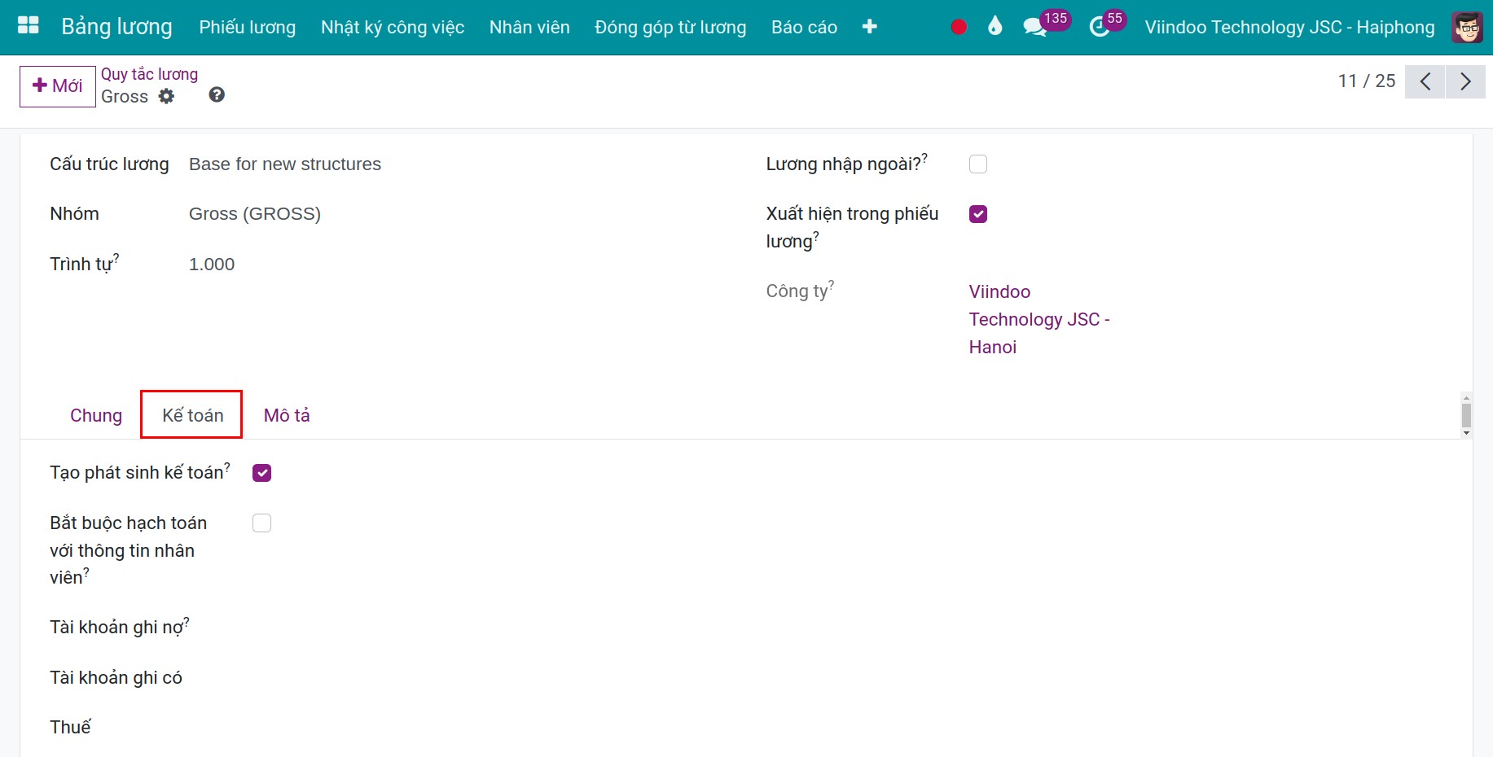Switch to the Kế toán tab
1493x757 pixels.
click(x=192, y=415)
